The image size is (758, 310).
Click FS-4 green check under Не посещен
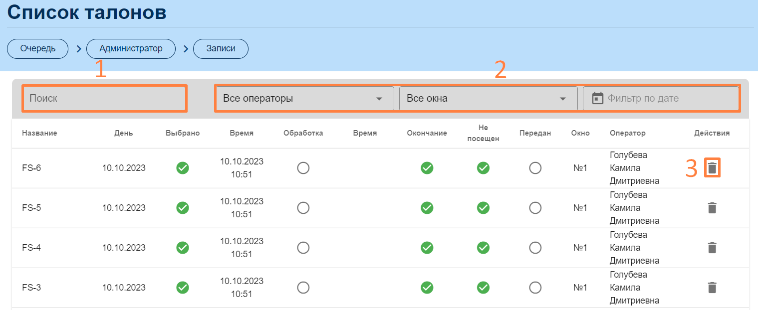(x=483, y=248)
